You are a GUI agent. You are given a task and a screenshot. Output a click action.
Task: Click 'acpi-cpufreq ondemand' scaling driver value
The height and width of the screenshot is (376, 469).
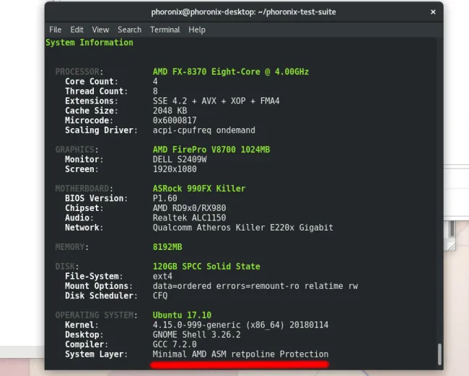point(204,130)
